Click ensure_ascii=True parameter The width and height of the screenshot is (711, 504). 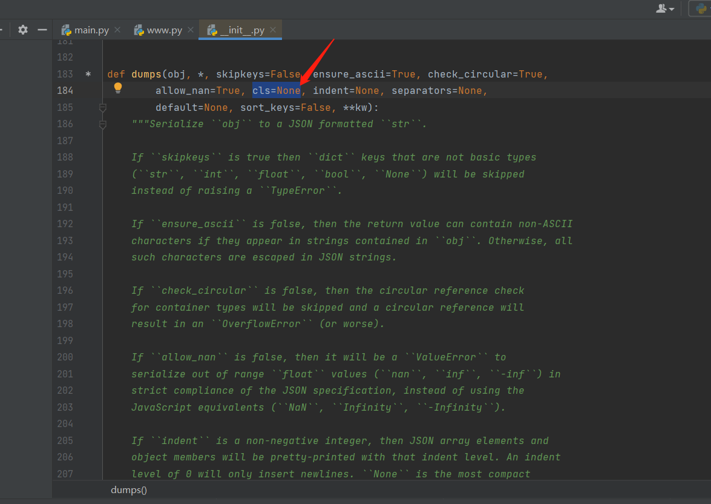[x=364, y=74]
